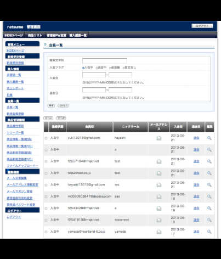
Task: Click ログアウト link at sidebar bottom
Action: point(14,217)
